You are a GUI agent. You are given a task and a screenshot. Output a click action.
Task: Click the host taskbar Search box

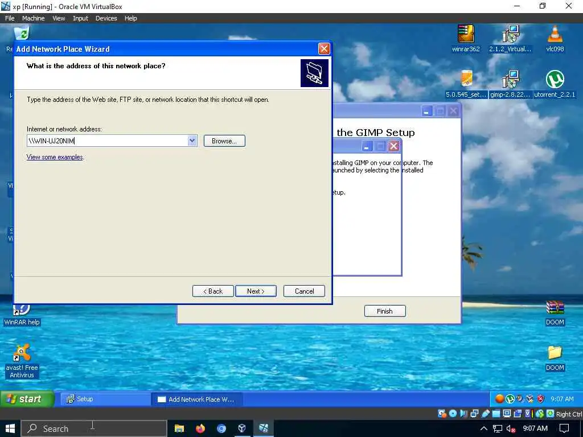(94, 428)
